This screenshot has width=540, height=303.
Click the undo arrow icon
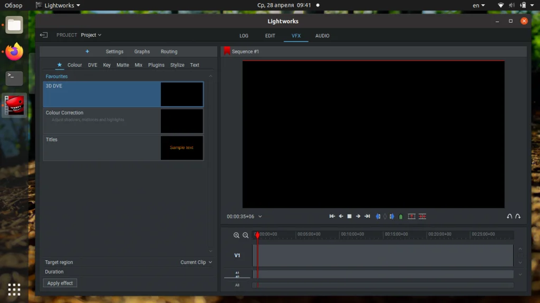click(x=509, y=216)
